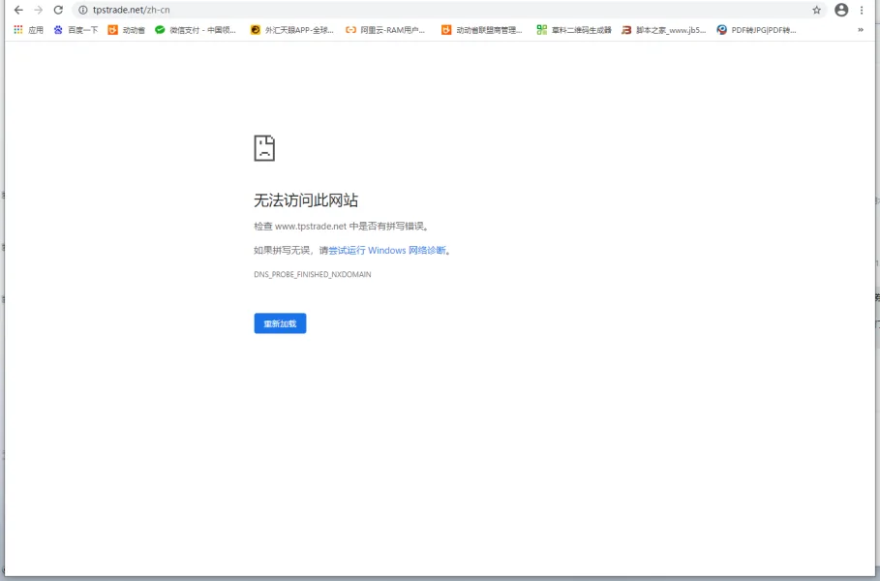
Task: Reload the page using the toolbar refresh icon
Action: (x=58, y=10)
